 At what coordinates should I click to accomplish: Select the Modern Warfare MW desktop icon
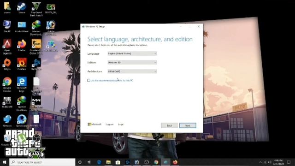[x=36, y=103]
